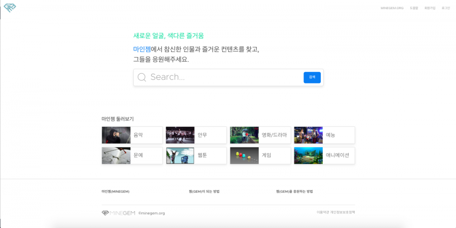Viewport: 456px width, 228px height.
Task: Open the 로그인 login link
Action: click(x=445, y=8)
